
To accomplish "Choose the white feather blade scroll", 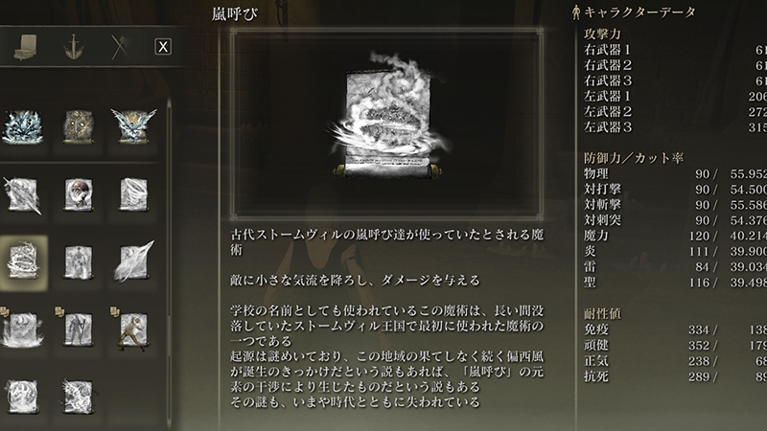I will [x=133, y=261].
